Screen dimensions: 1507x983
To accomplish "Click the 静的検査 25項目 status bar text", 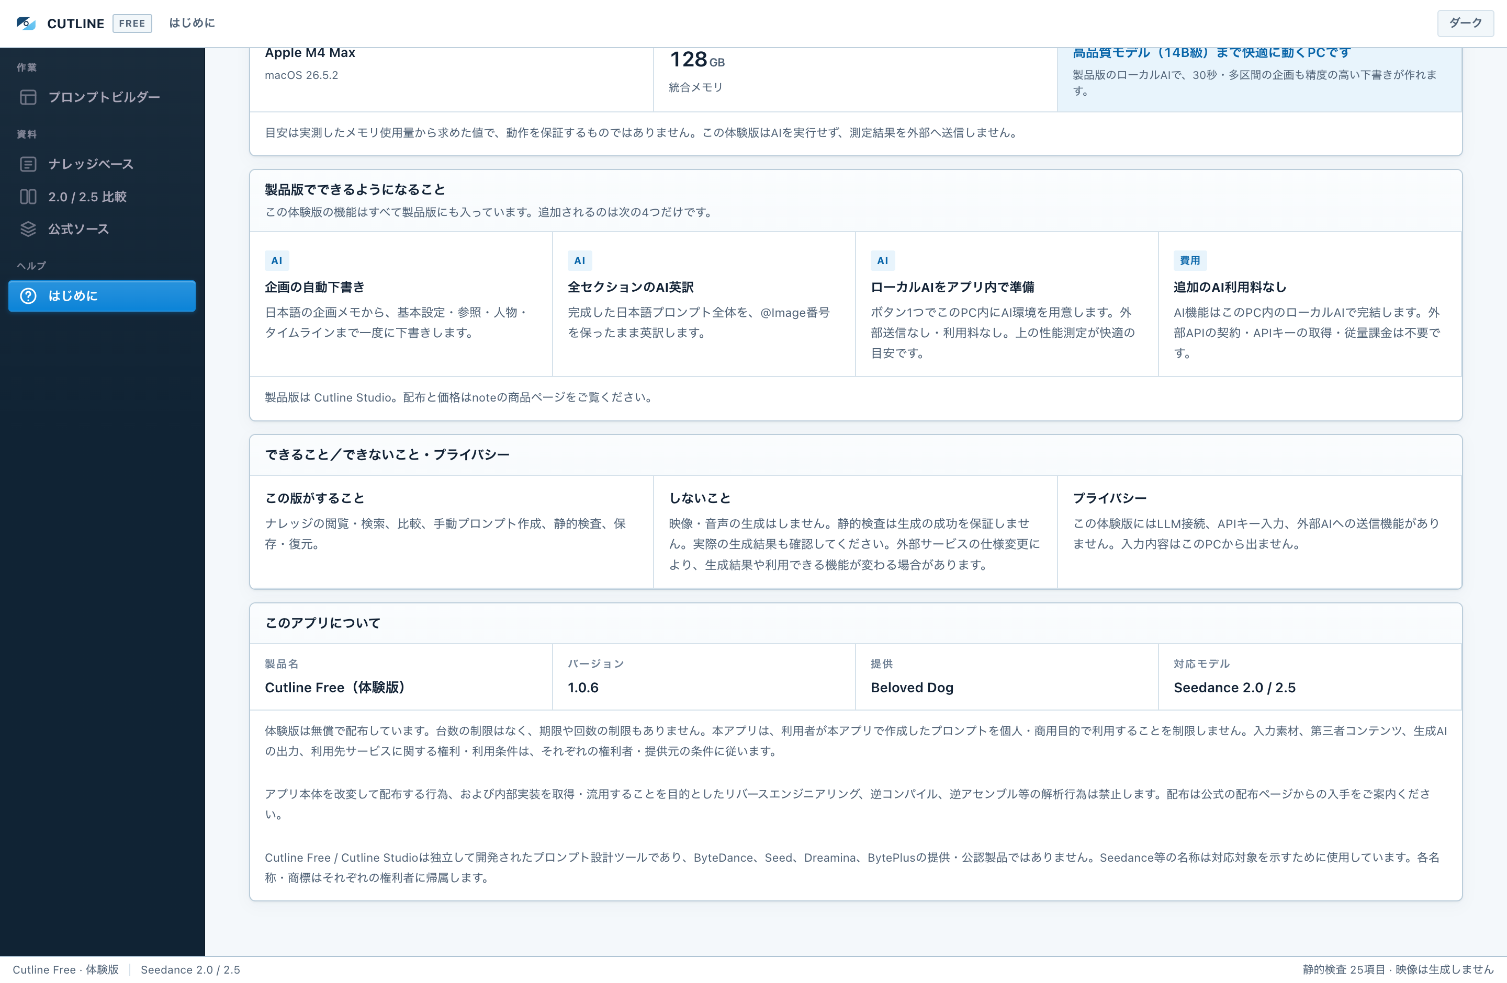I will [x=1344, y=970].
